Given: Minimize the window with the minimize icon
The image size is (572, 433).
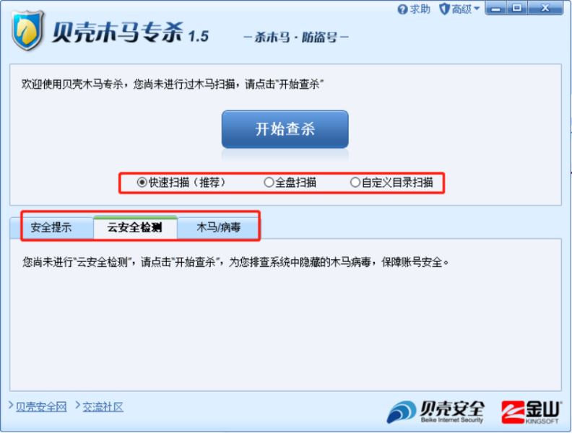Looking at the screenshot, I should coord(495,8).
